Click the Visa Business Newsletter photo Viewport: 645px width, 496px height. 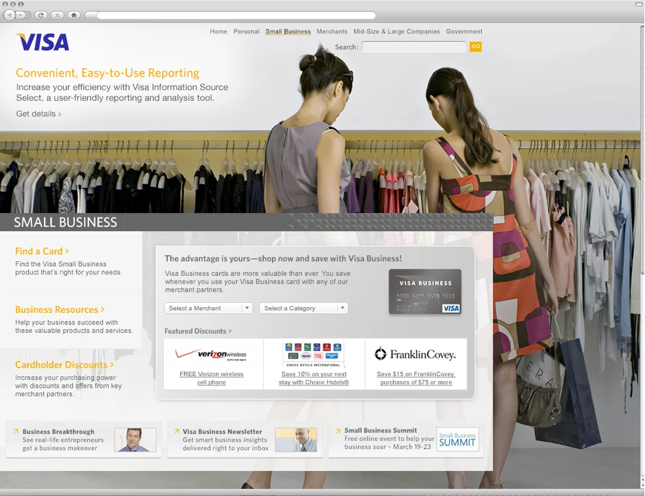[x=296, y=440]
